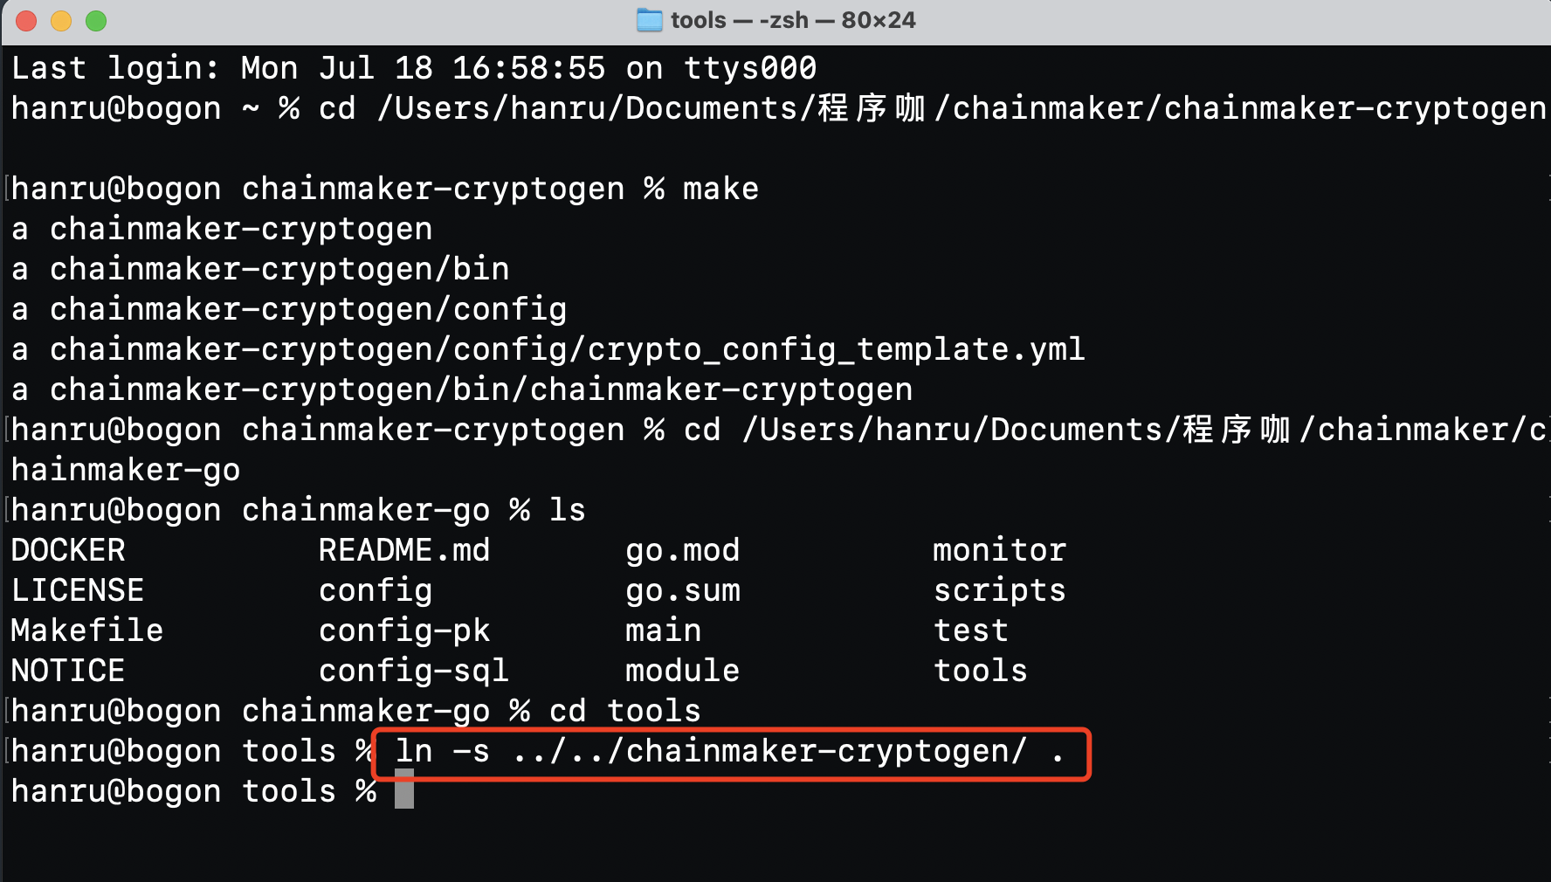Click README.md in the ls output
The image size is (1551, 882).
pos(403,550)
